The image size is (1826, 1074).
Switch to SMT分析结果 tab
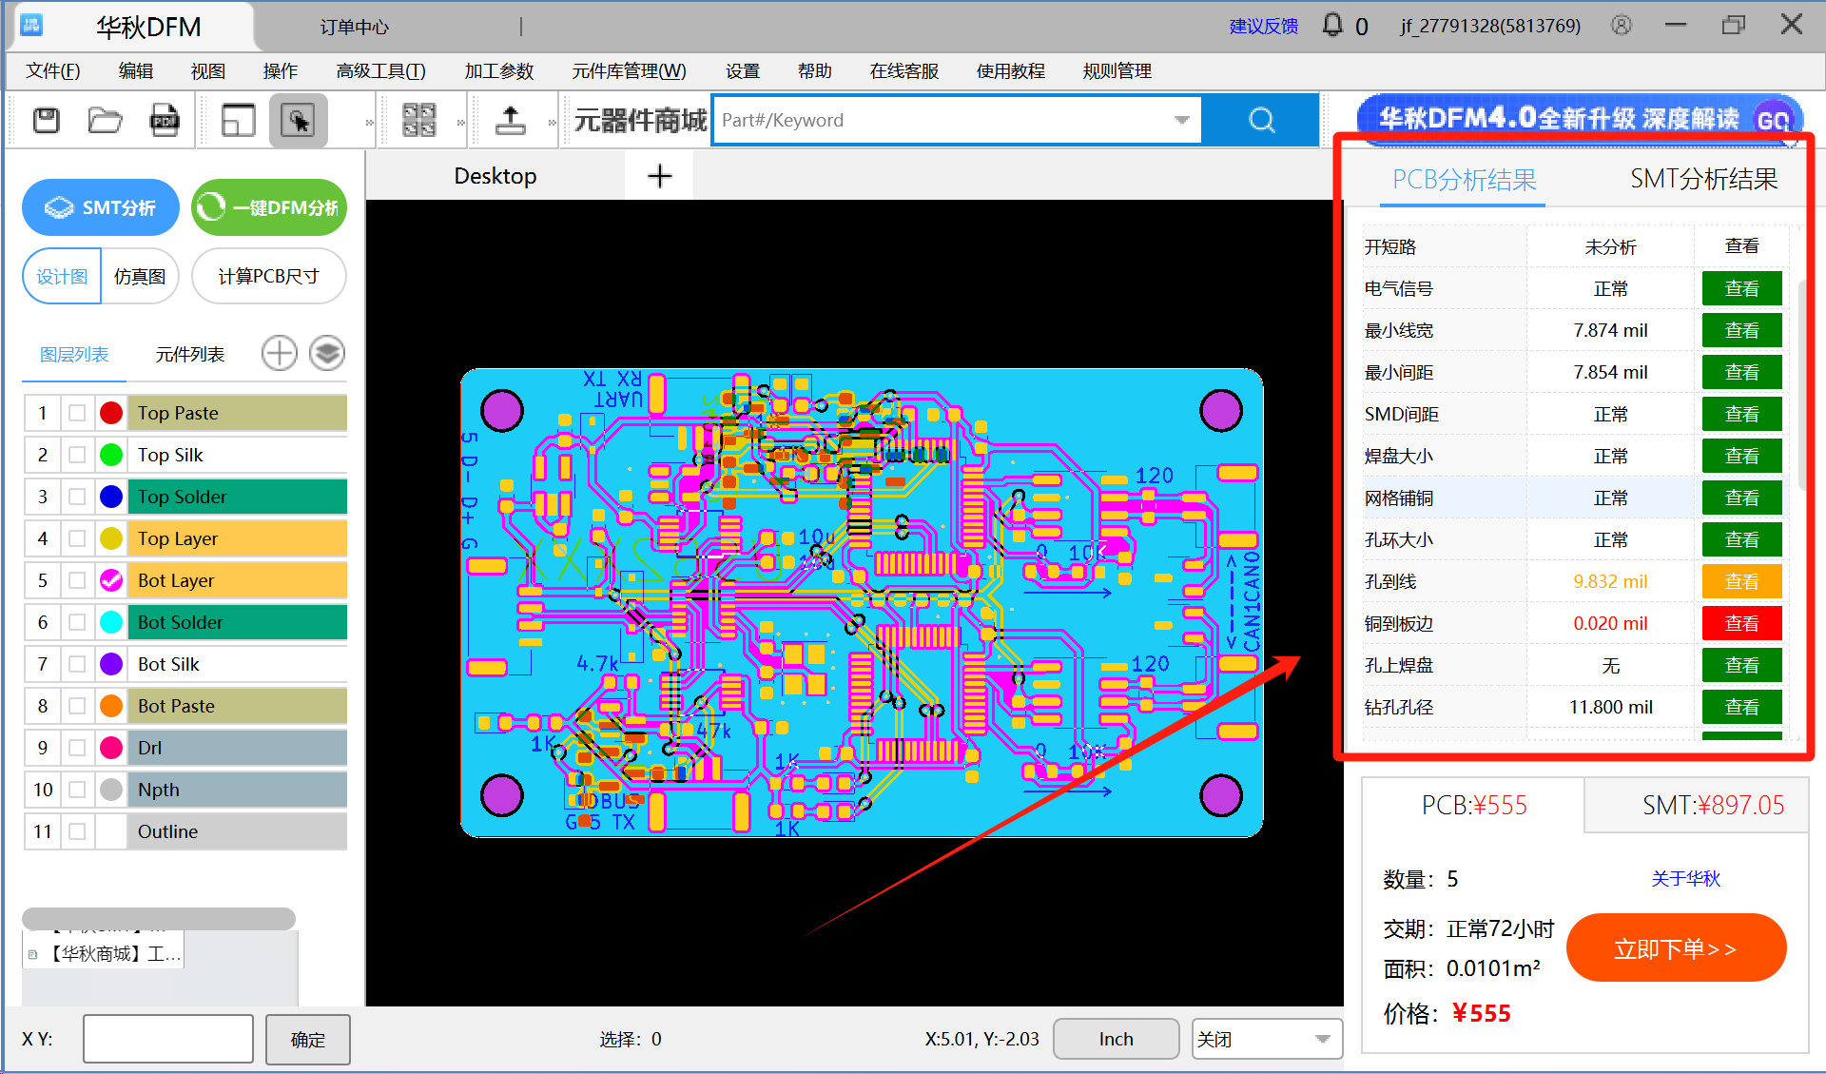pos(1703,179)
